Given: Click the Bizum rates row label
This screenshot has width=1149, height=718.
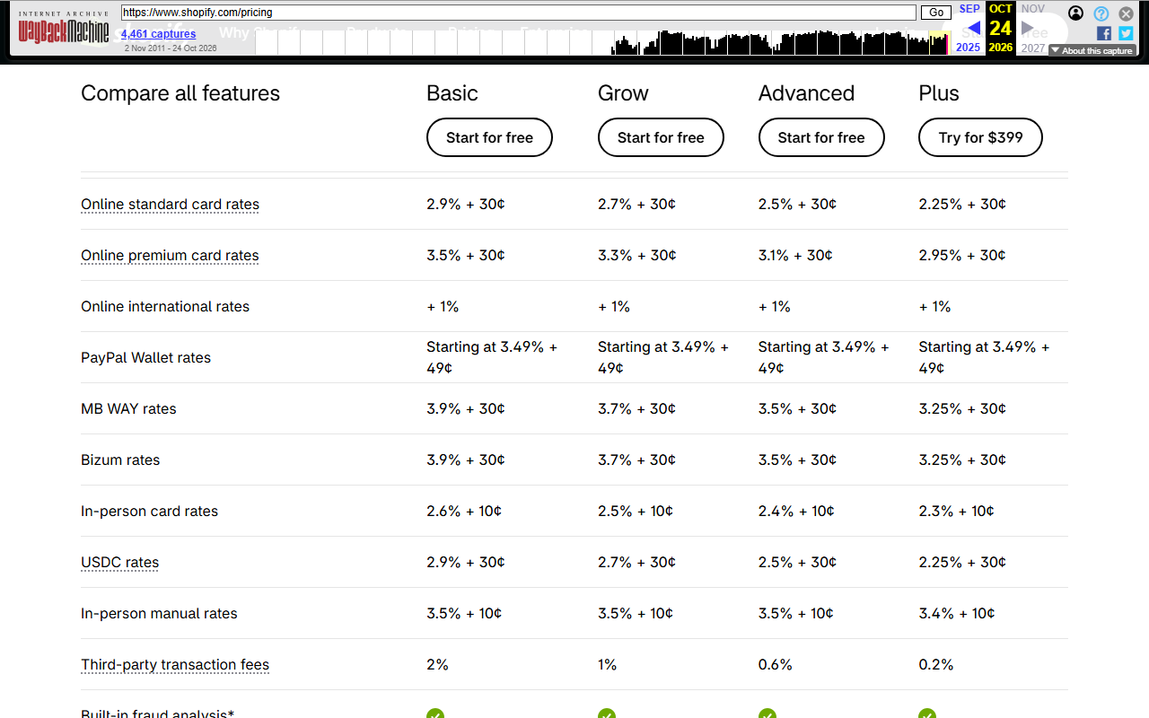Looking at the screenshot, I should (120, 460).
